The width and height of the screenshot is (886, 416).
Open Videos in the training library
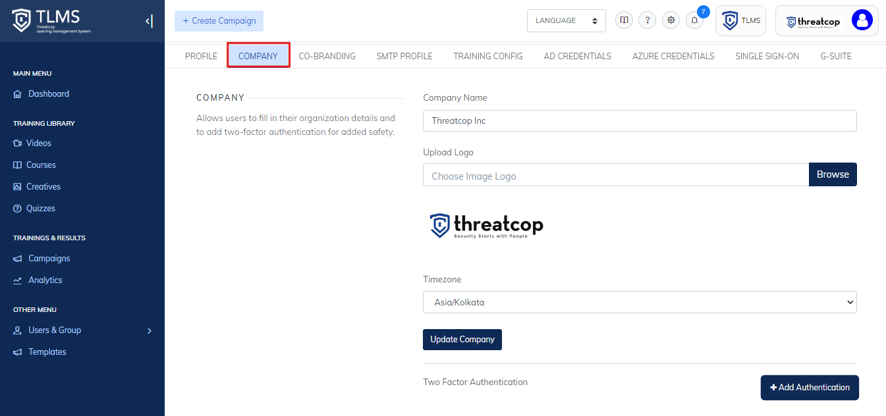(39, 143)
